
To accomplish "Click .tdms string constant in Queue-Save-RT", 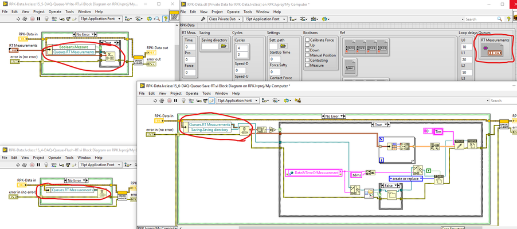I will pyautogui.click(x=356, y=175).
